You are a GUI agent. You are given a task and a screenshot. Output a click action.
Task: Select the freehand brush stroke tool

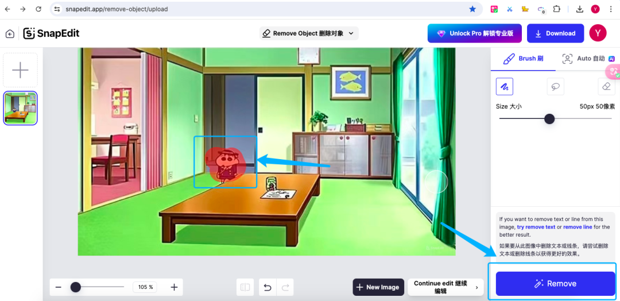(505, 86)
